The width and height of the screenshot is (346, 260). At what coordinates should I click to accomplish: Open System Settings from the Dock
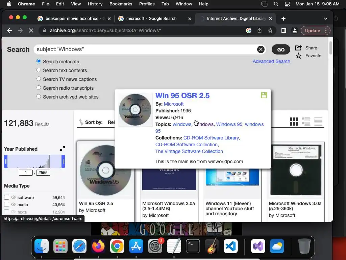[x=155, y=246]
